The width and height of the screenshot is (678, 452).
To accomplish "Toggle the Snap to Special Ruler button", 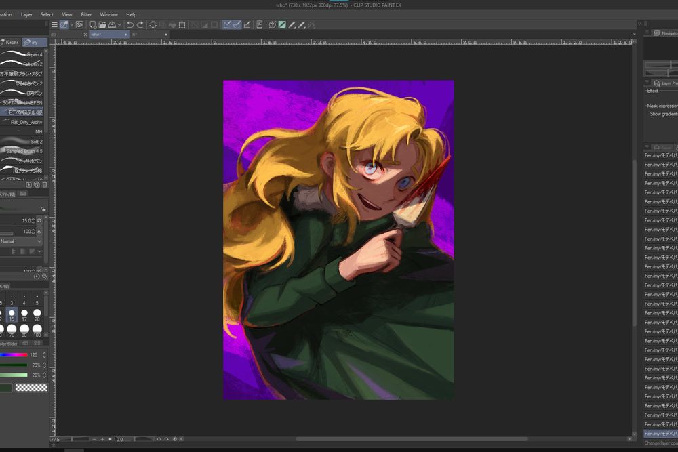I will (237, 25).
